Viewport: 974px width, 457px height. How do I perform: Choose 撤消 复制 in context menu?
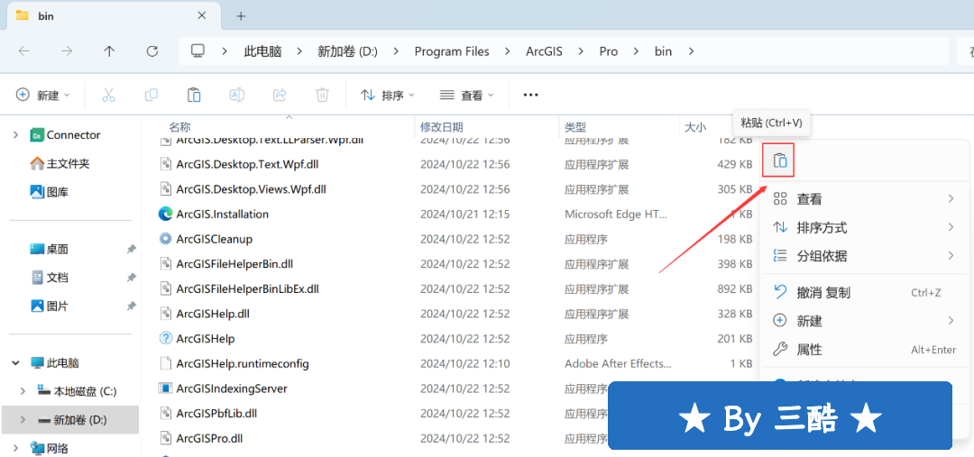822,292
